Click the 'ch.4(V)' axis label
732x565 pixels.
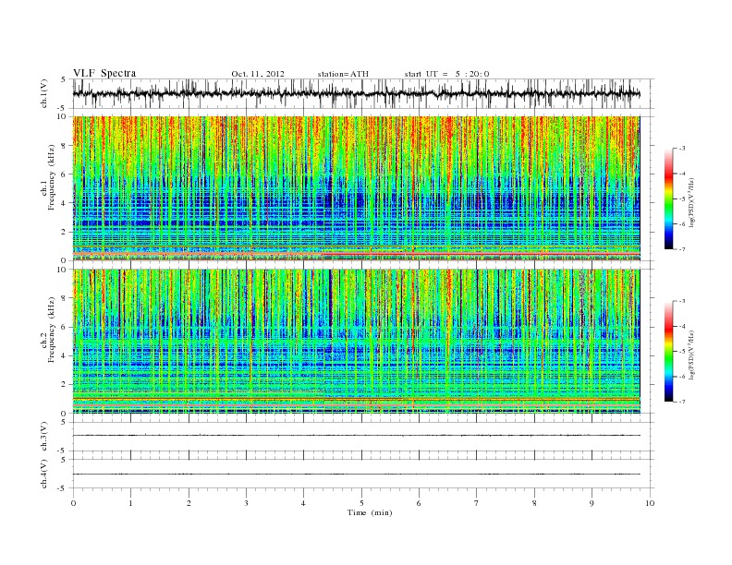click(x=43, y=475)
